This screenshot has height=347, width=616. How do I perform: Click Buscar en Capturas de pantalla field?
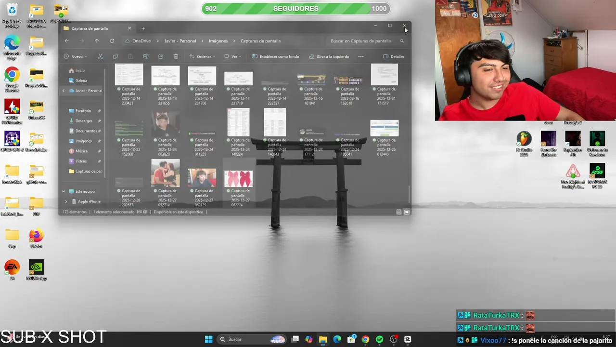[368, 41]
